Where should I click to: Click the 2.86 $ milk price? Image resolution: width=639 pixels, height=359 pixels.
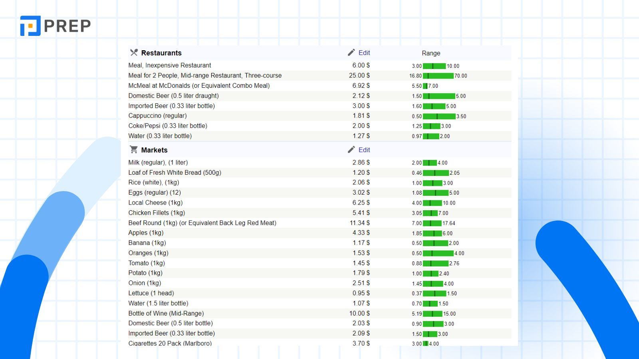tap(361, 162)
